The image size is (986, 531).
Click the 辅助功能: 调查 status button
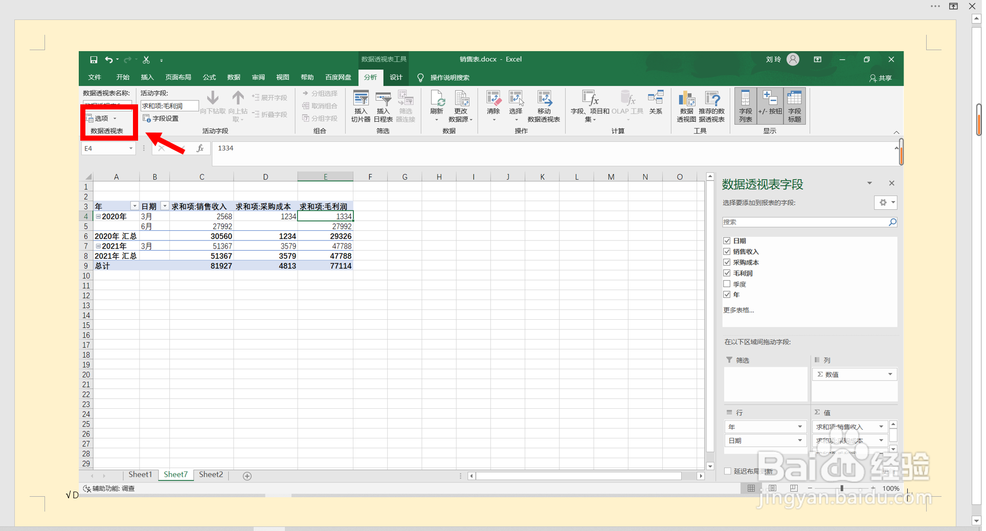[x=108, y=489]
